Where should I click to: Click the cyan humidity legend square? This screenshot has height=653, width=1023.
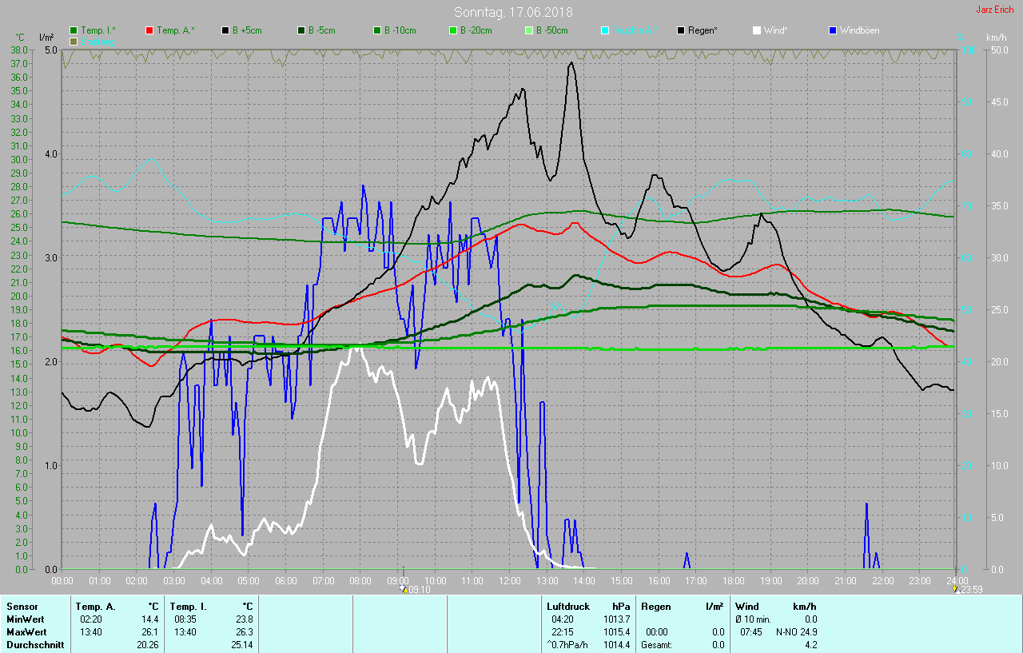point(605,30)
